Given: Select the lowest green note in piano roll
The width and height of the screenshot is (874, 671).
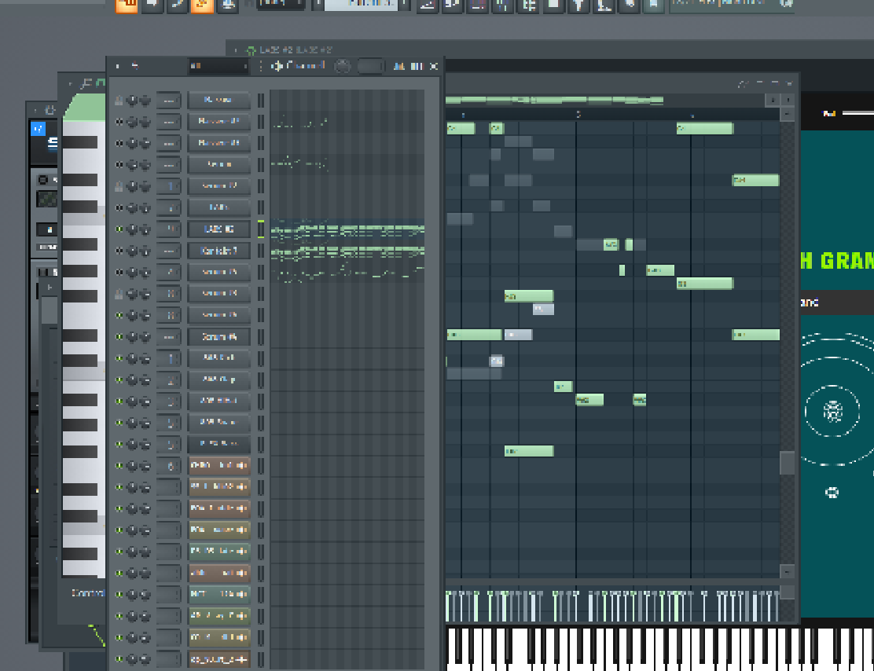Looking at the screenshot, I should 529,451.
